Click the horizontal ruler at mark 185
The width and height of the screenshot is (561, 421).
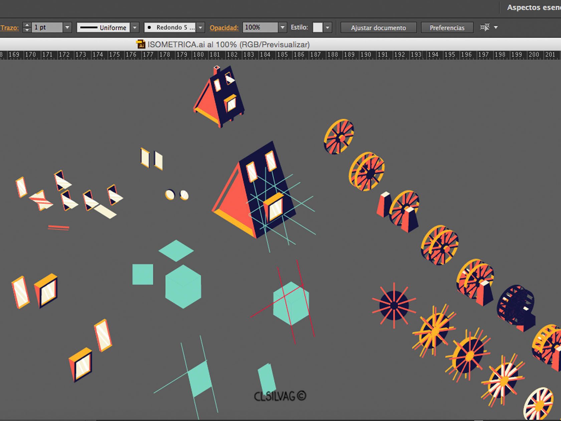coord(282,55)
